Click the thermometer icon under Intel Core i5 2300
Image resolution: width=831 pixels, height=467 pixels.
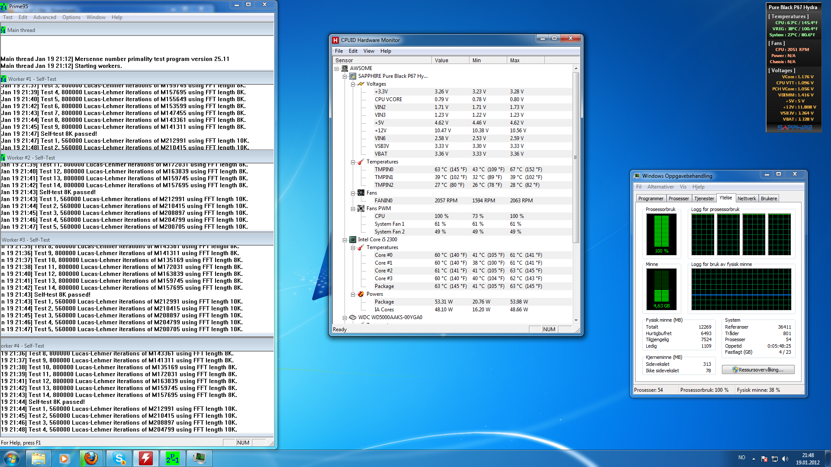point(361,247)
